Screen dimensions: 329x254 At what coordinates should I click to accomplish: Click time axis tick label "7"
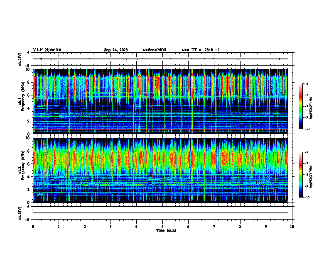[x=214, y=227]
